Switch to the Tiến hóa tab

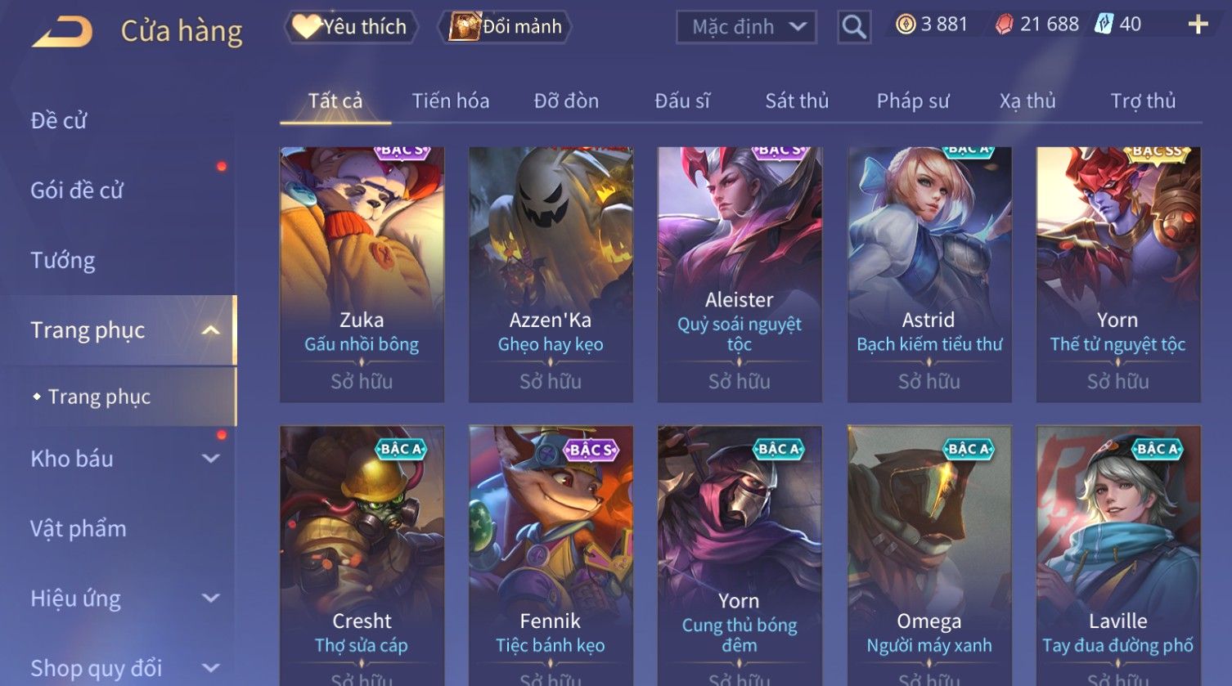[x=451, y=101]
